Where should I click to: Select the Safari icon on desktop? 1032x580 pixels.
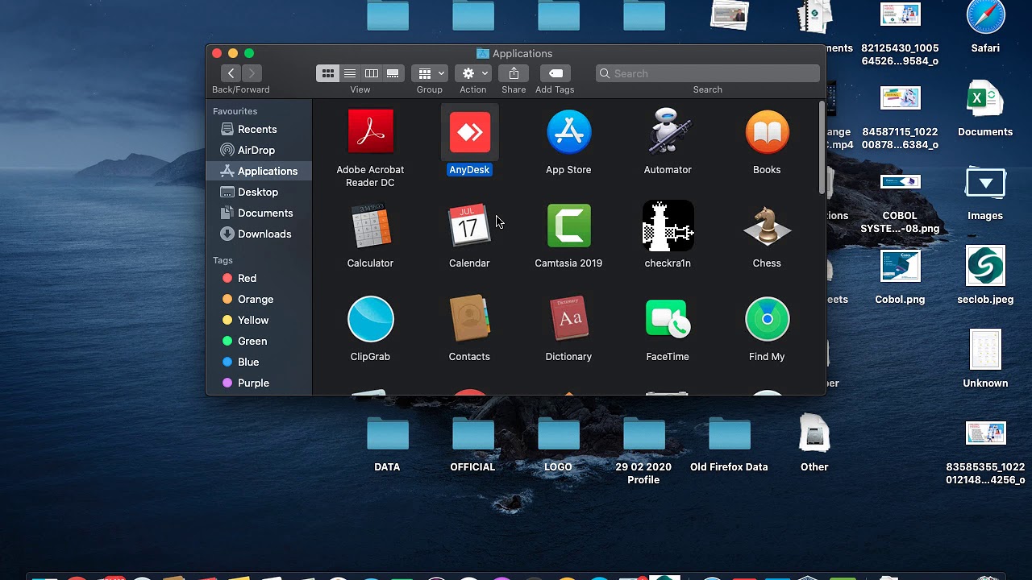(985, 18)
